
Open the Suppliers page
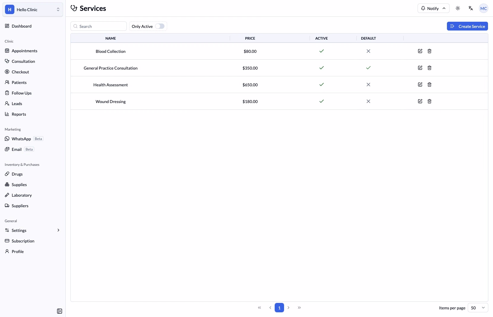pos(33,206)
